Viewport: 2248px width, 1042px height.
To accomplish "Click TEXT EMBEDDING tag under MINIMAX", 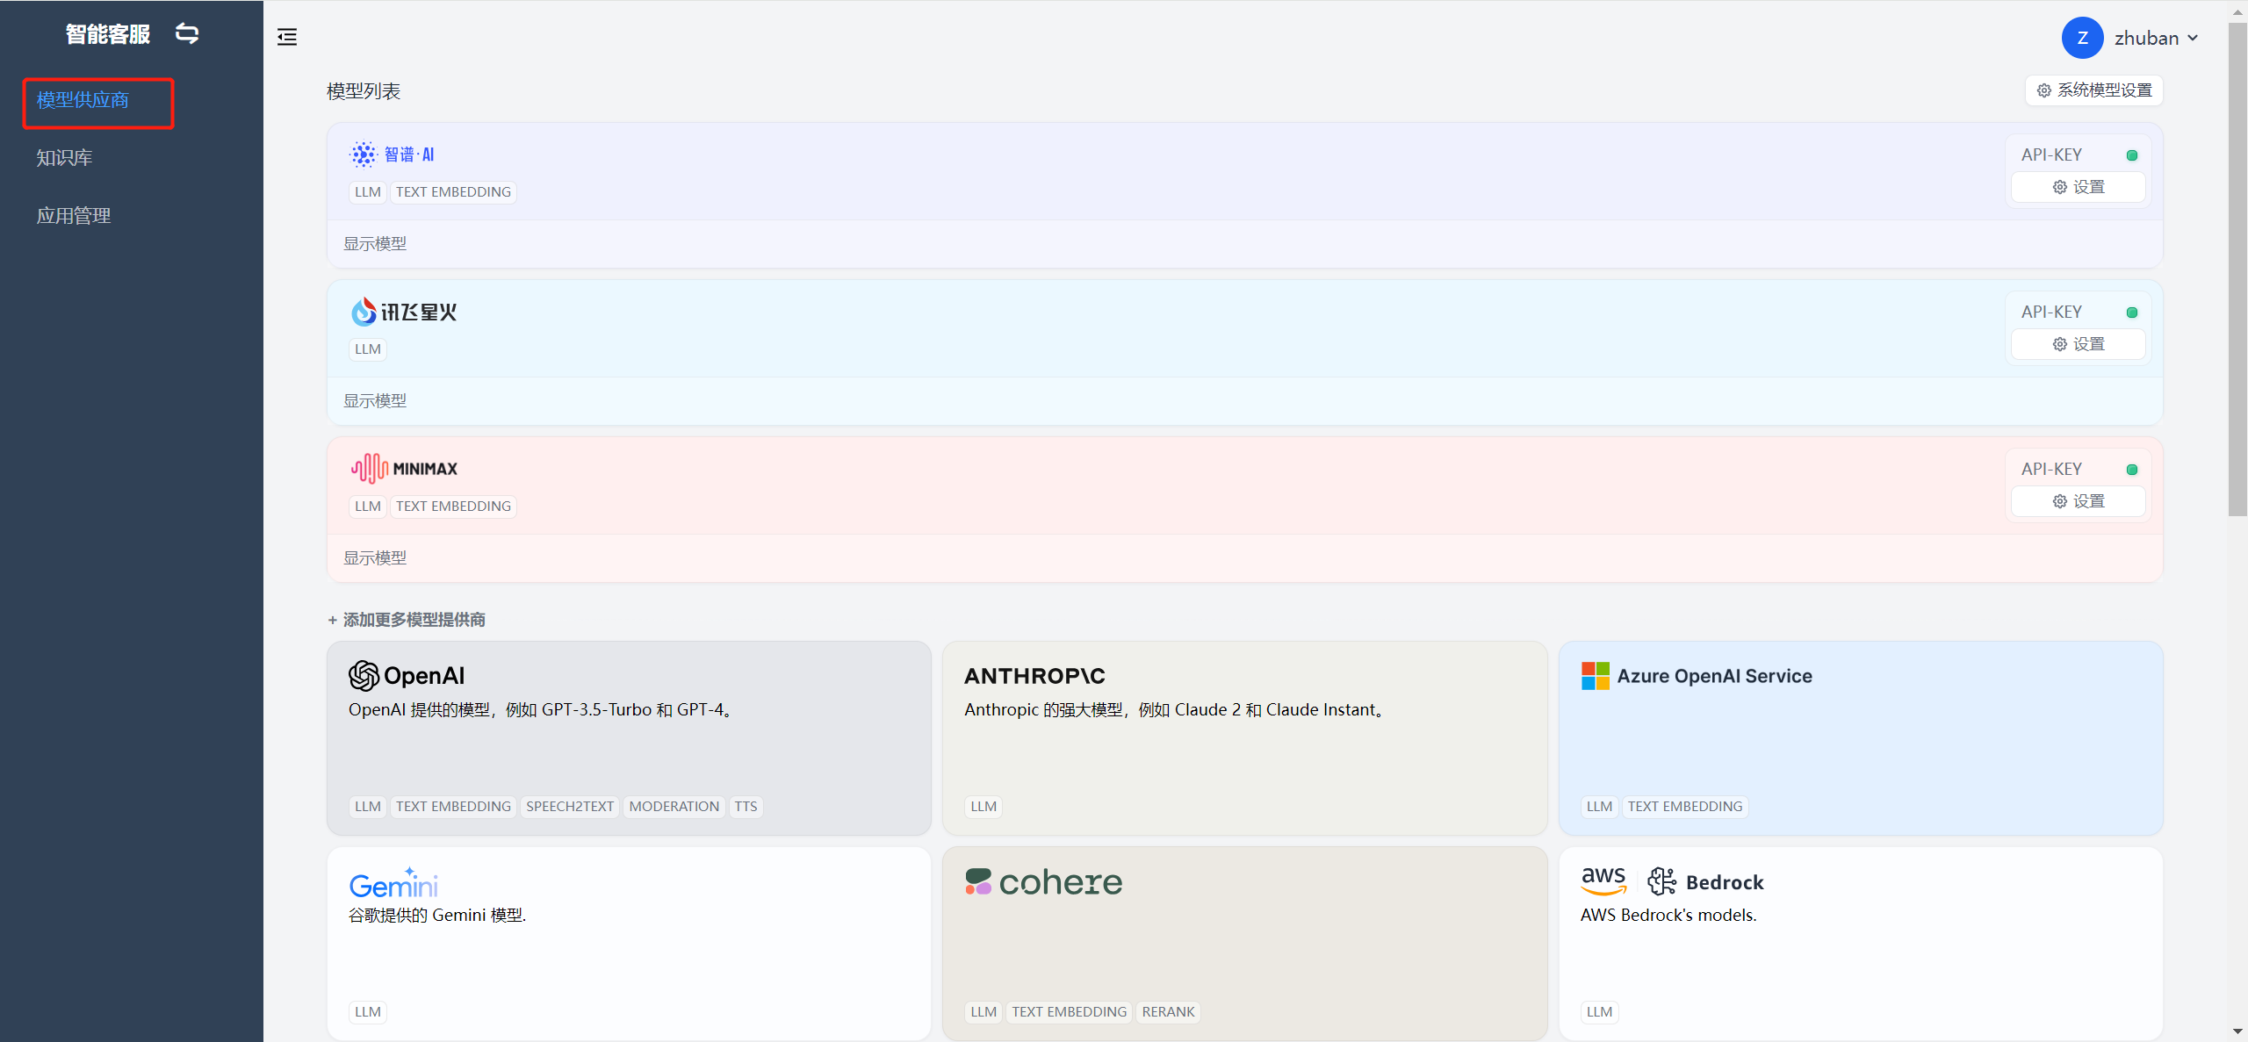I will point(453,507).
